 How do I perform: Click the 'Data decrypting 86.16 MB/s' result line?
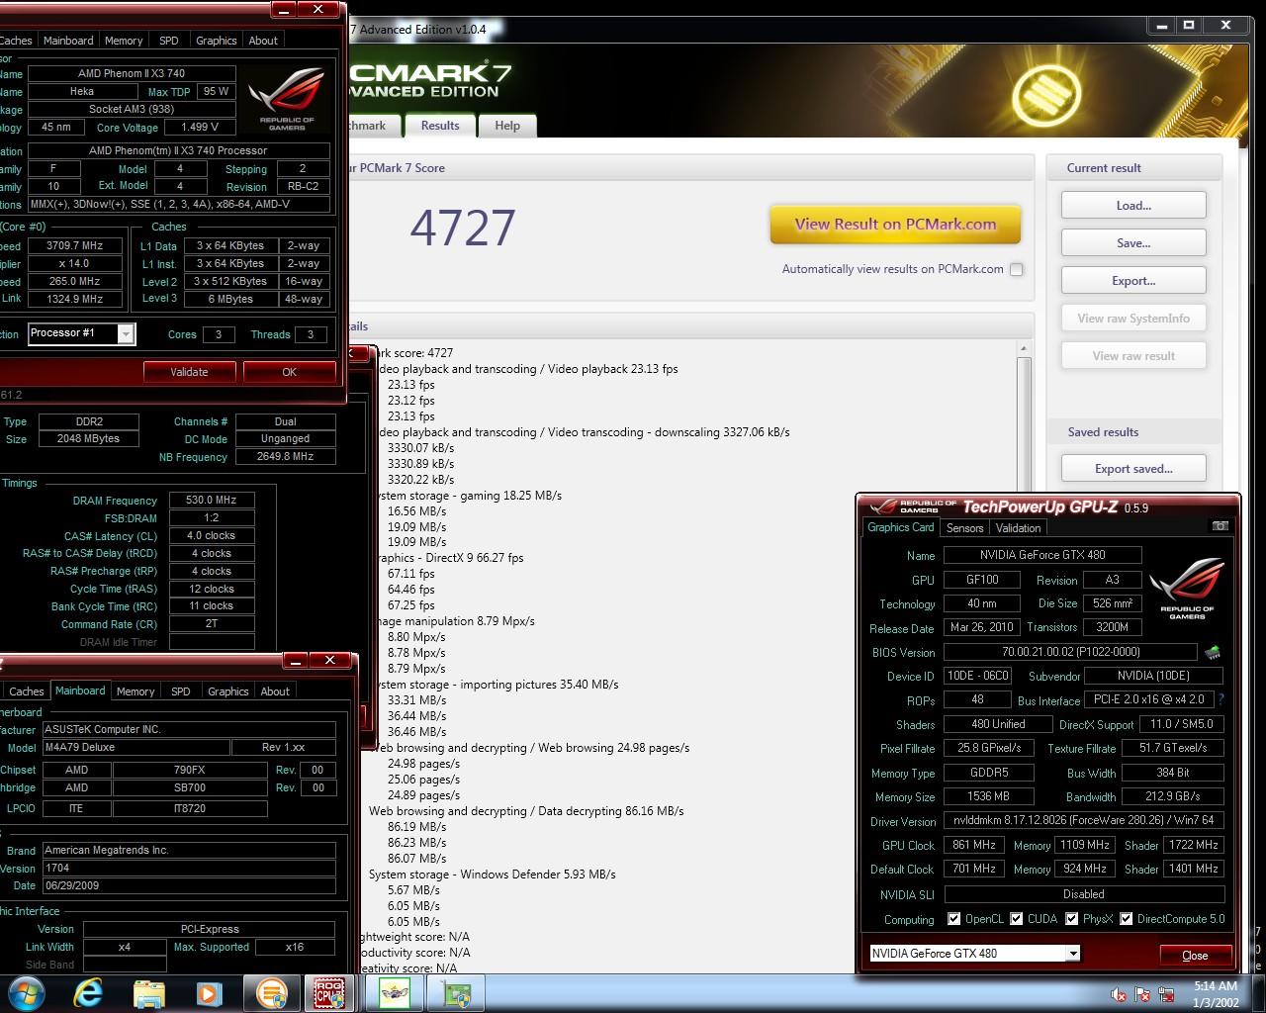point(526,811)
